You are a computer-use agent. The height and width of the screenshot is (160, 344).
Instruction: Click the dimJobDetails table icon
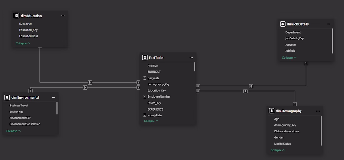[283, 24]
